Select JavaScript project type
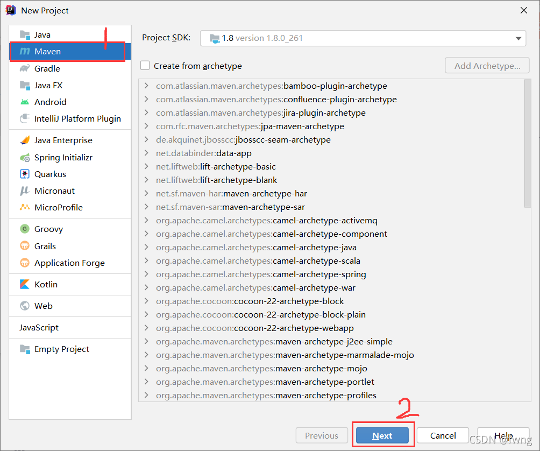Screen dimensions: 540x451 70,327
